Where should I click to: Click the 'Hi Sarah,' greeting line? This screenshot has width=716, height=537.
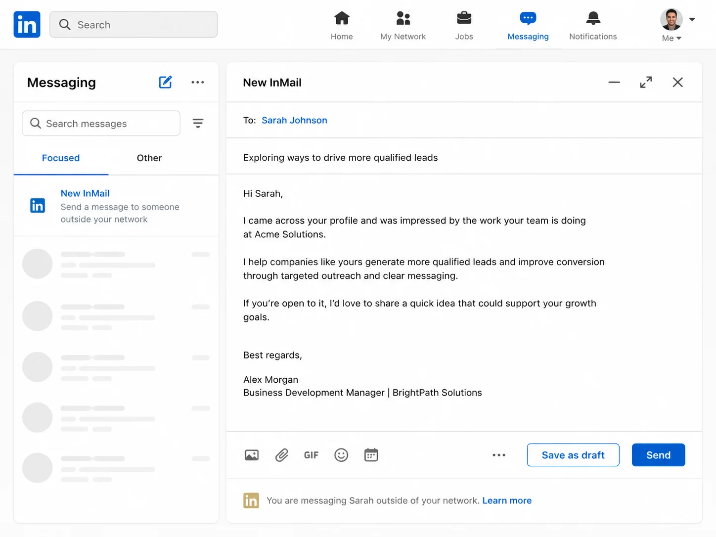point(263,193)
